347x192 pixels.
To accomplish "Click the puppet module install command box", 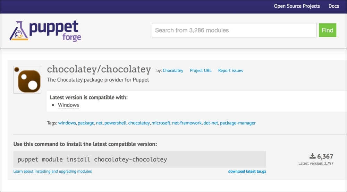I will pyautogui.click(x=139, y=159).
